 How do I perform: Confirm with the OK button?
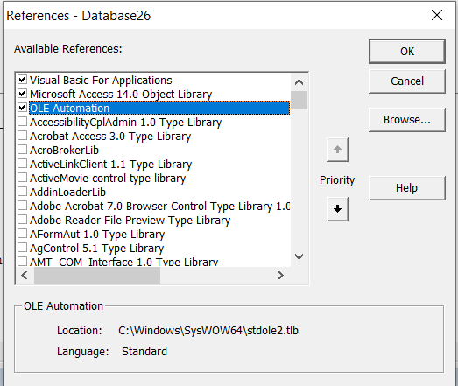pyautogui.click(x=407, y=52)
